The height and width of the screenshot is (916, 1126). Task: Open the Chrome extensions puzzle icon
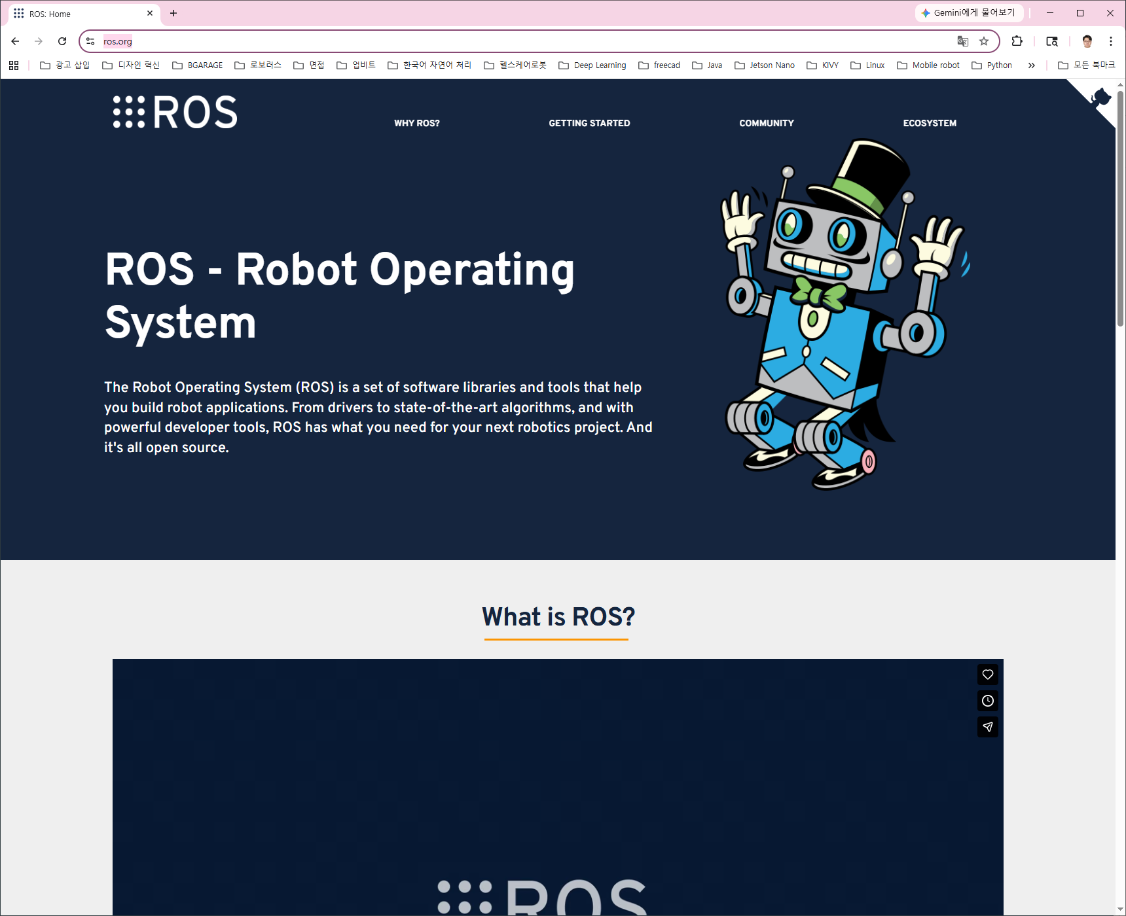1017,41
